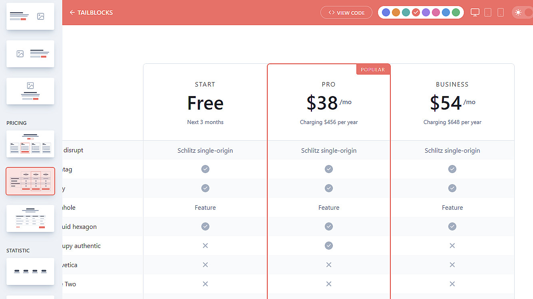Pick the orange theme color

point(396,12)
